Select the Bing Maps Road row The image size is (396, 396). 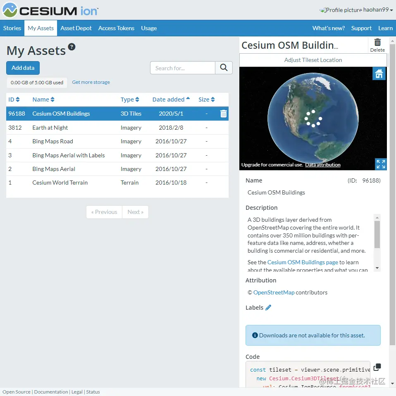(117, 141)
